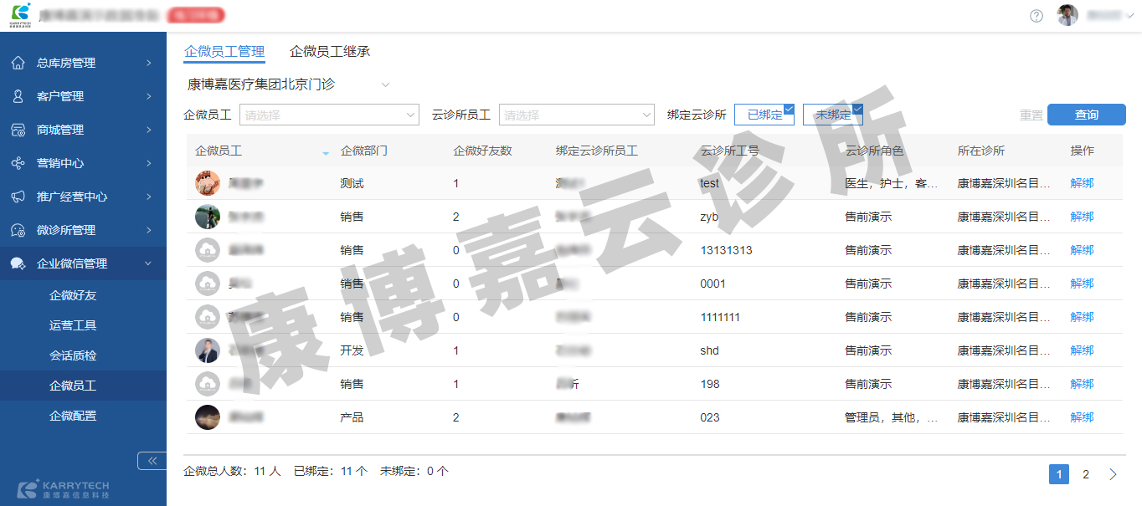This screenshot has height=506, width=1142.
Task: Open the 企微员工 select dropdown
Action: pos(329,115)
